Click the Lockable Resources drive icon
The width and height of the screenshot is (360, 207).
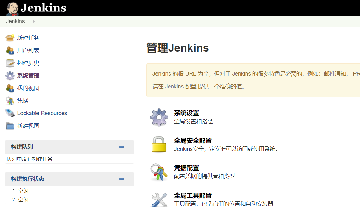coord(10,113)
